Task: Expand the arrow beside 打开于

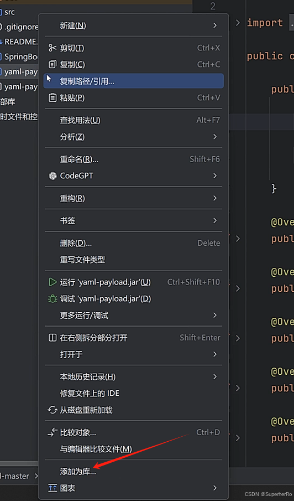Action: [x=215, y=354]
